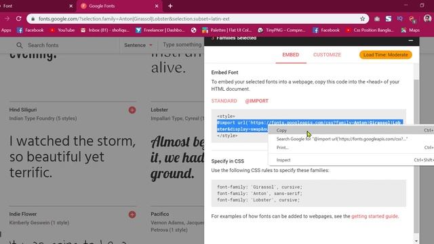Viewport: 434px width, 244px height.
Task: Switch to the CUSTOMIZE tab
Action: (327, 55)
